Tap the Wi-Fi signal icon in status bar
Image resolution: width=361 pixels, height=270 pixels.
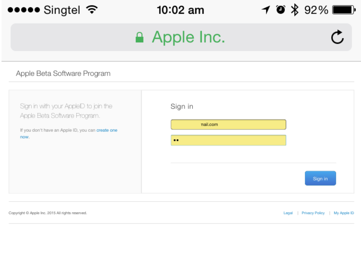point(91,10)
